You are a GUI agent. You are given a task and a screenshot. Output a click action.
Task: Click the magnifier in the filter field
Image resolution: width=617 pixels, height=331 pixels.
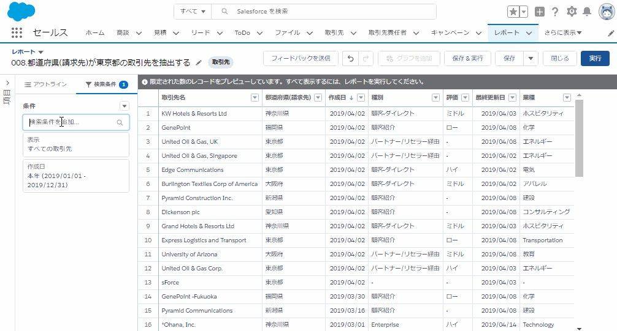pos(120,122)
